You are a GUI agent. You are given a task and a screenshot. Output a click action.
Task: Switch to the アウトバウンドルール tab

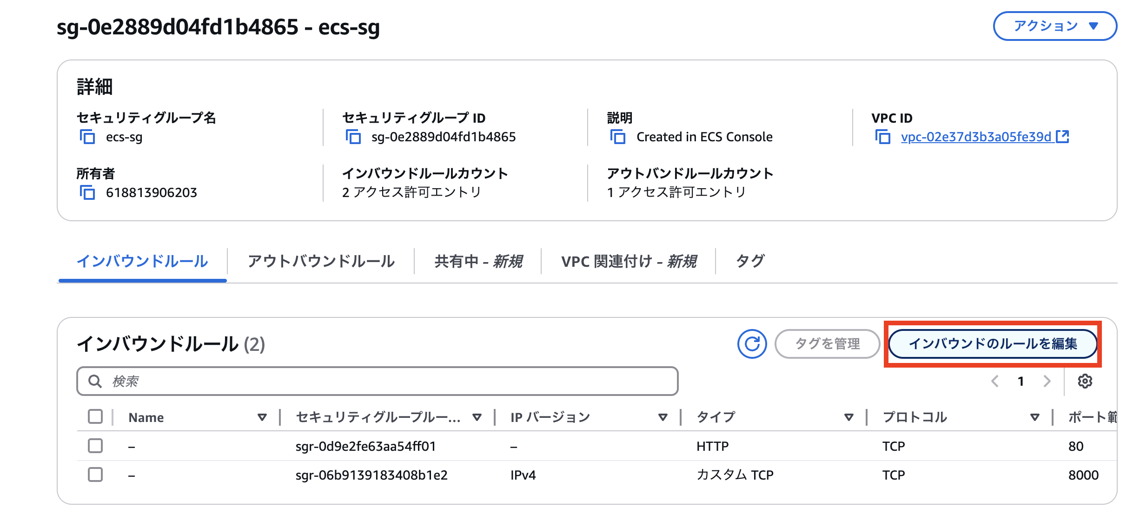tap(321, 261)
